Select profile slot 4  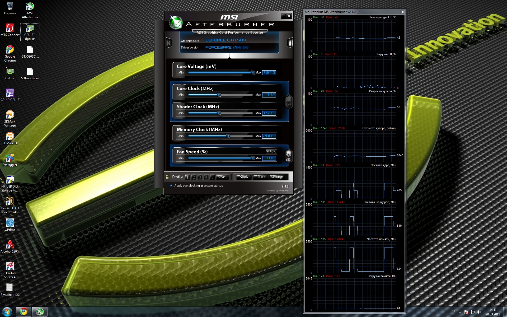tap(206, 177)
